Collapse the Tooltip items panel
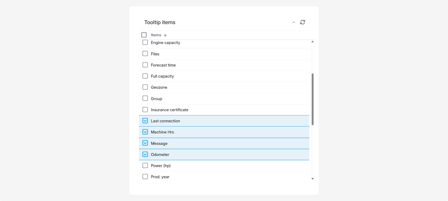The height and width of the screenshot is (201, 448). (293, 22)
